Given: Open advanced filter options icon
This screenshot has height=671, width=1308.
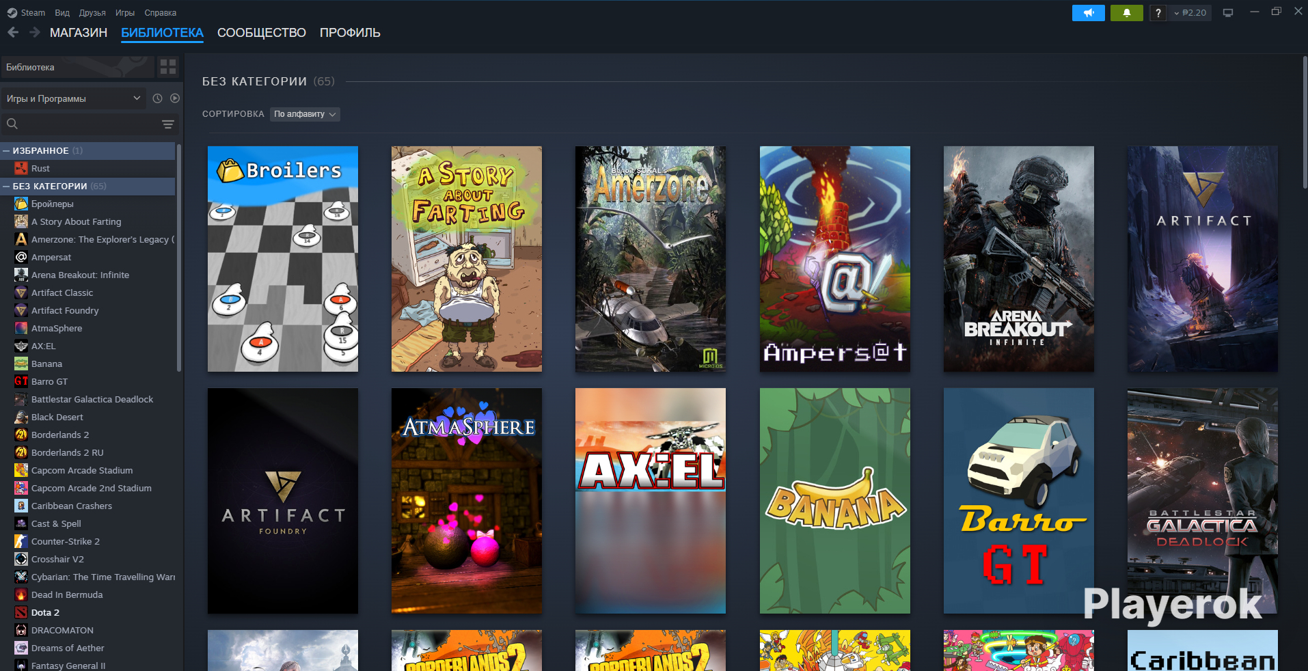Looking at the screenshot, I should point(168,124).
